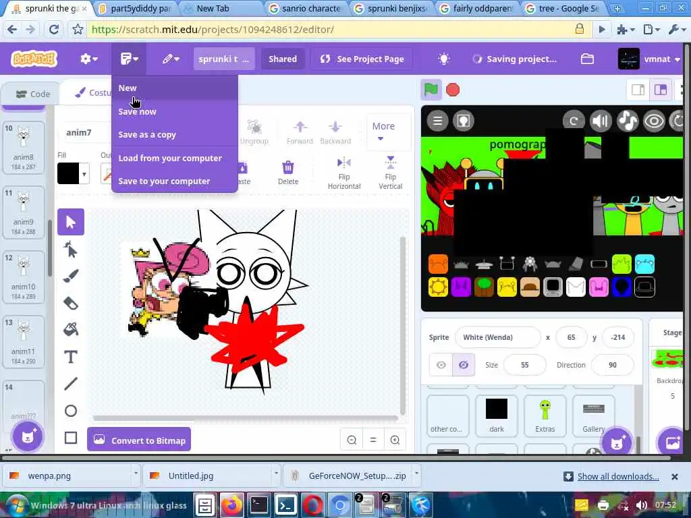Expand the wenpa.png download options arrow
Image resolution: width=691 pixels, height=518 pixels.
(x=136, y=473)
